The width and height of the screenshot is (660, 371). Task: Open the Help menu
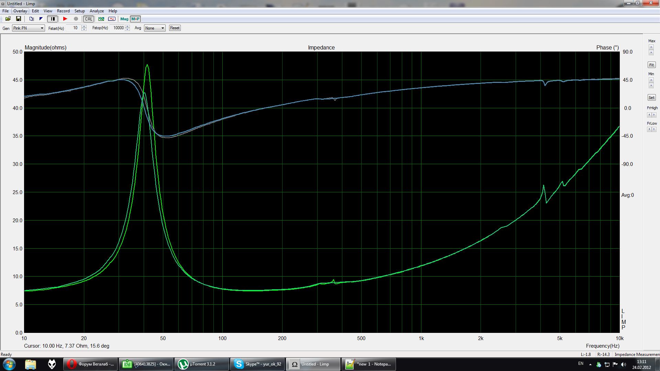[x=113, y=11]
